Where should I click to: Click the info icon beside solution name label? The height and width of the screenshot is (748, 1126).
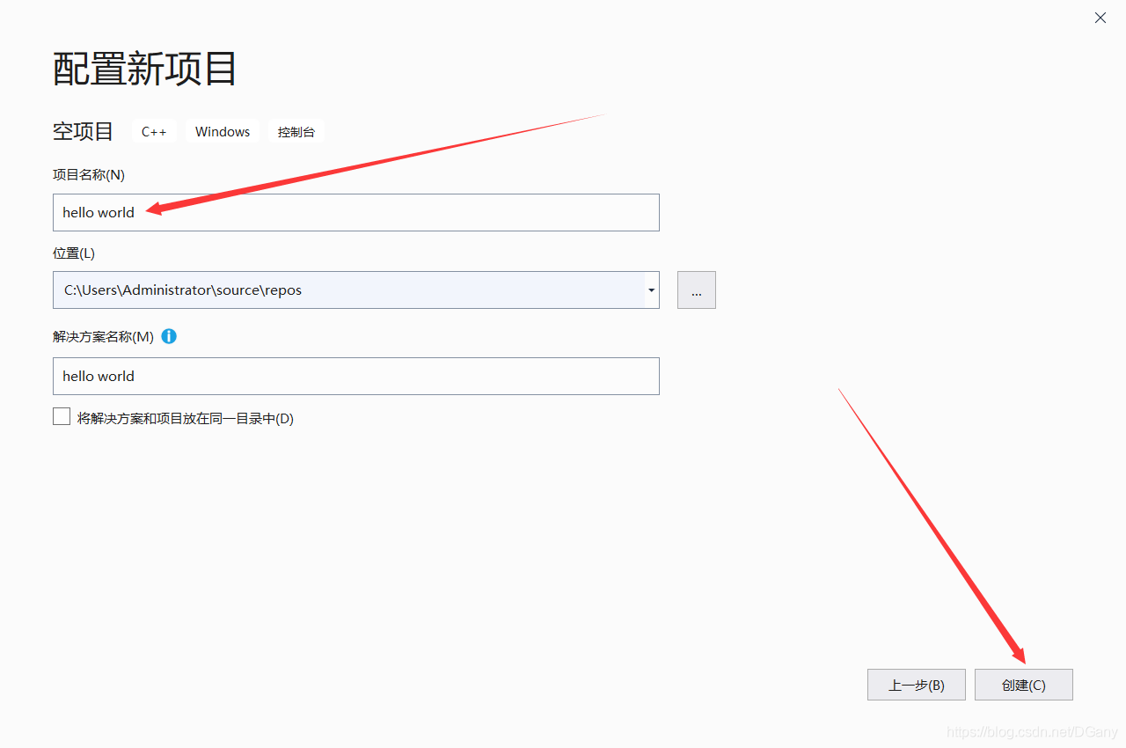point(169,336)
